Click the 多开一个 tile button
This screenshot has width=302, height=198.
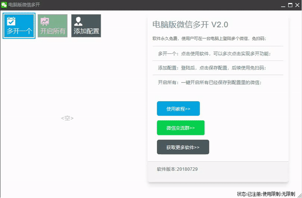point(19,26)
